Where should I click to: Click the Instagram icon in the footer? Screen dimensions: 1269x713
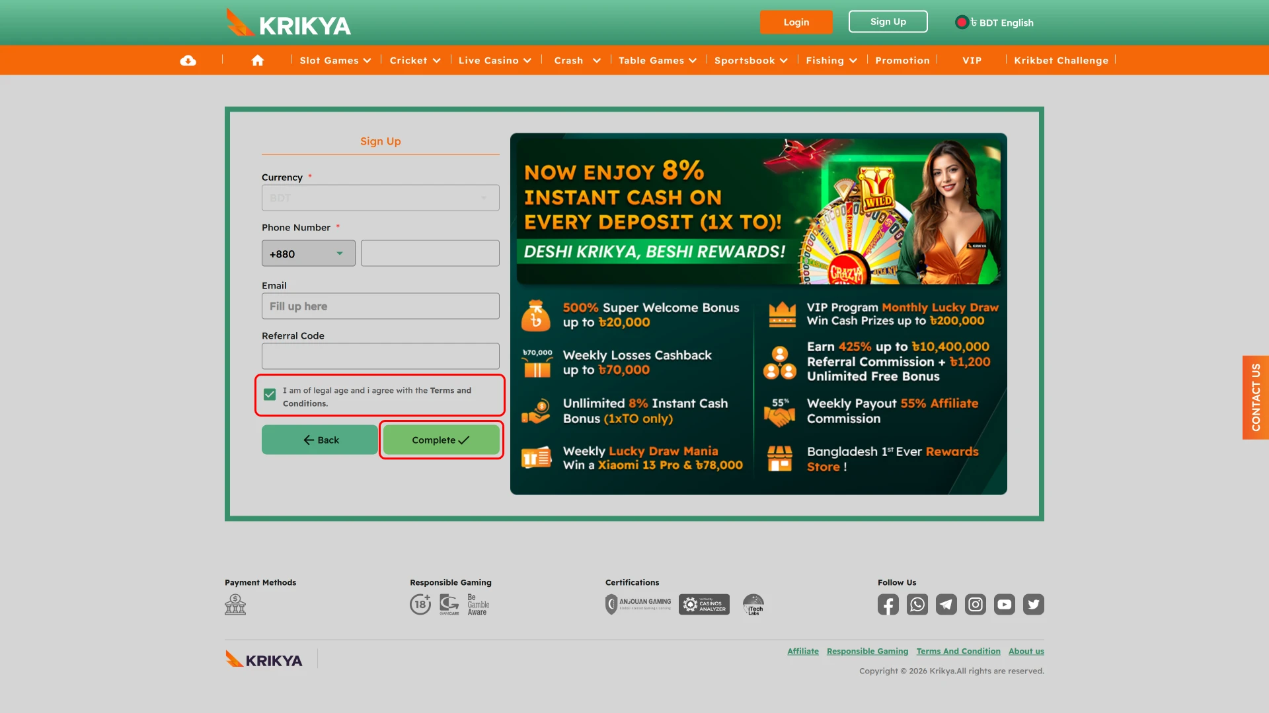point(976,604)
